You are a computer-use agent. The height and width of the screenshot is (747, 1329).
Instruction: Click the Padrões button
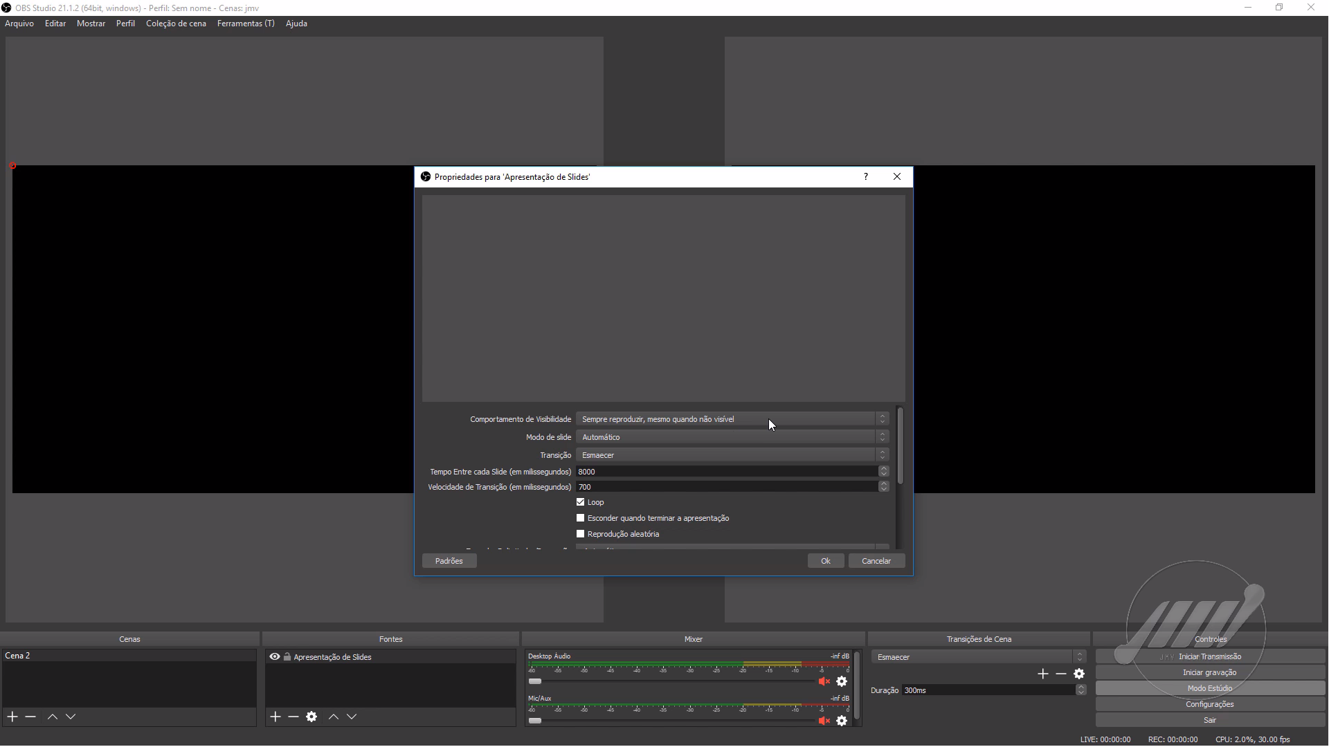449,561
